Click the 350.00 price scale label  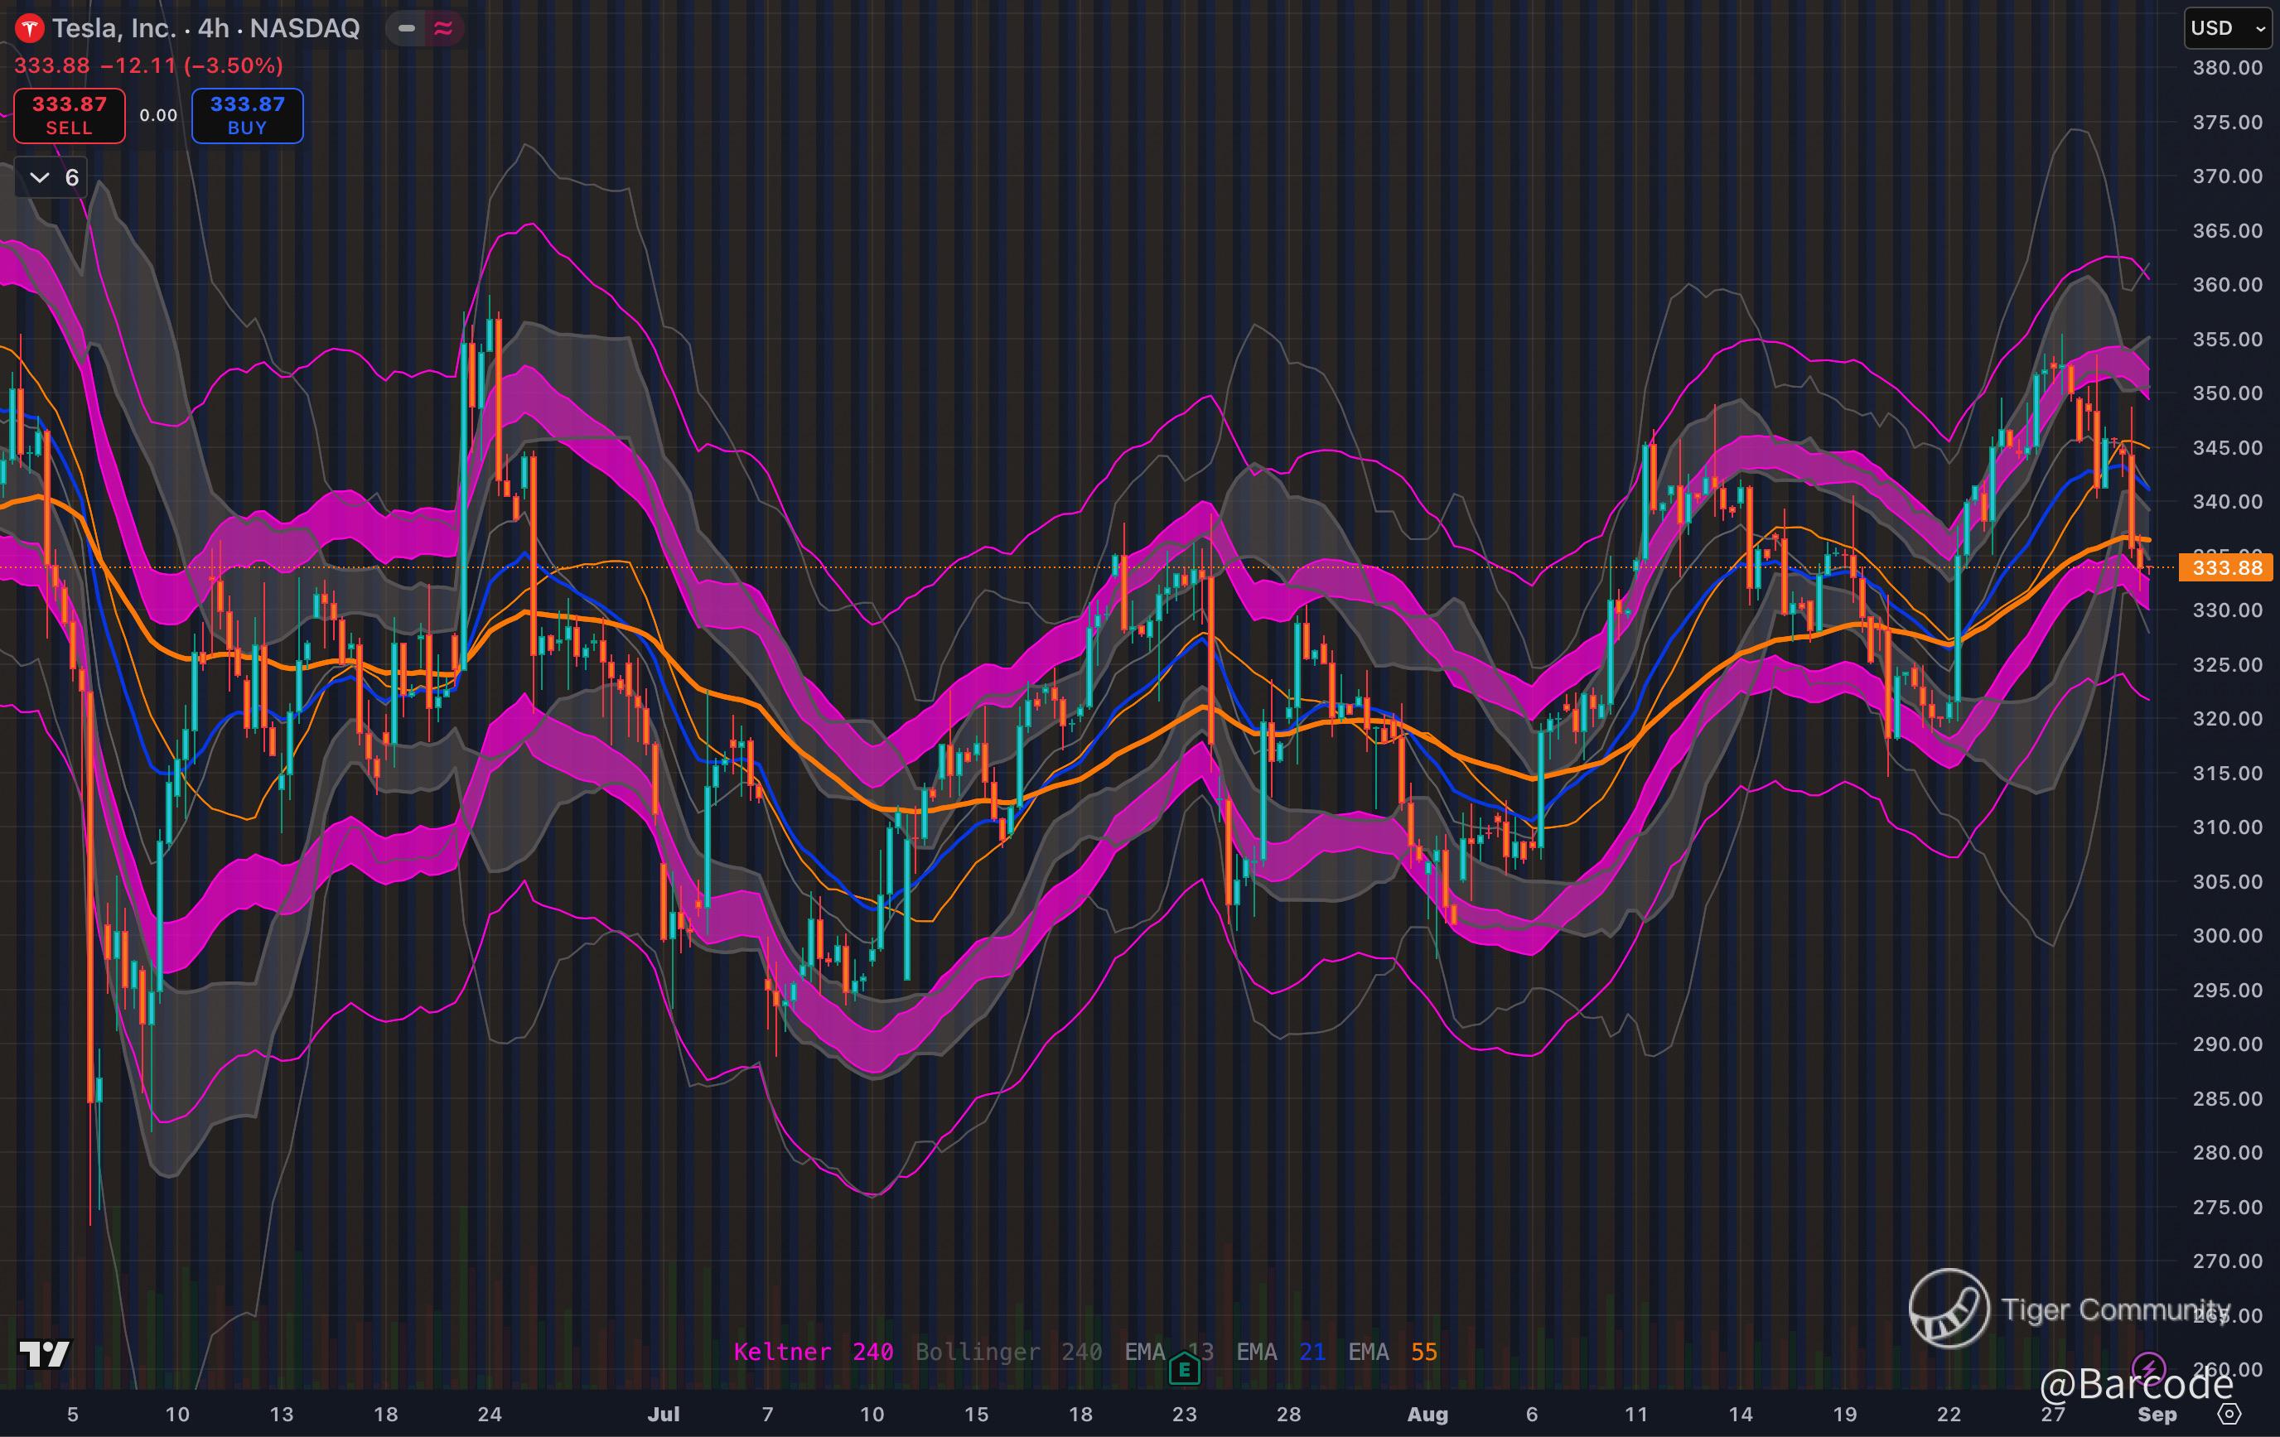pyautogui.click(x=2227, y=393)
